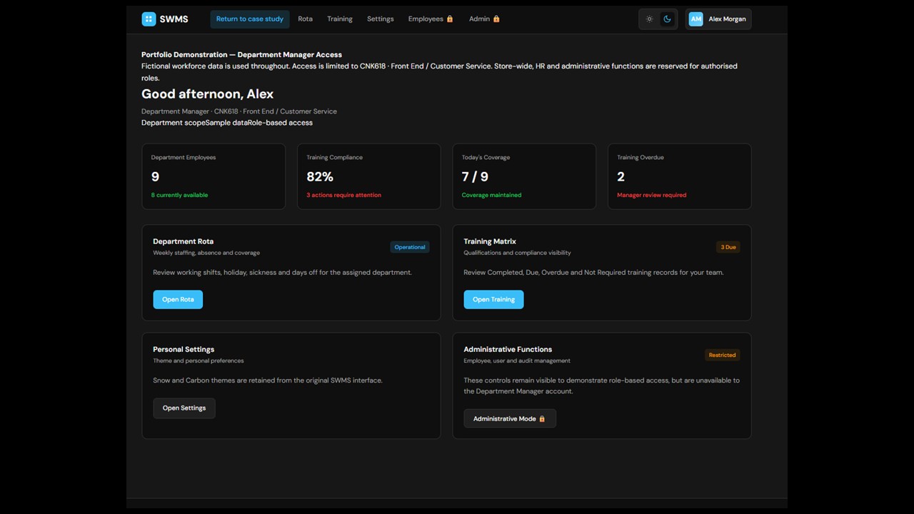Click the AM avatar badge
The image size is (914, 514).
click(x=695, y=19)
